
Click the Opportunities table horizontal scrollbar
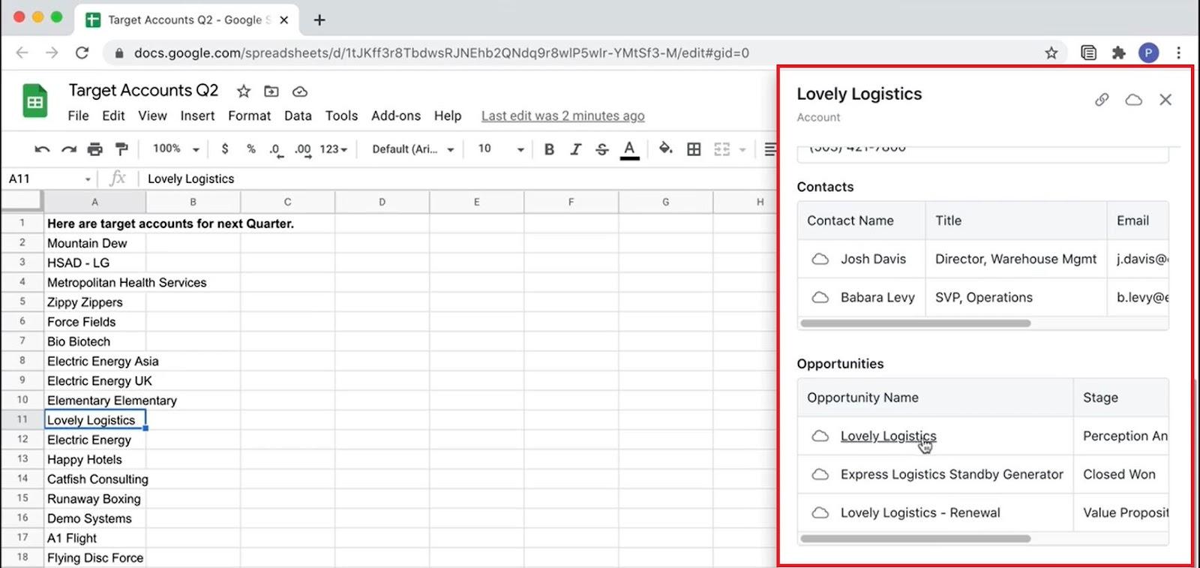tap(916, 539)
